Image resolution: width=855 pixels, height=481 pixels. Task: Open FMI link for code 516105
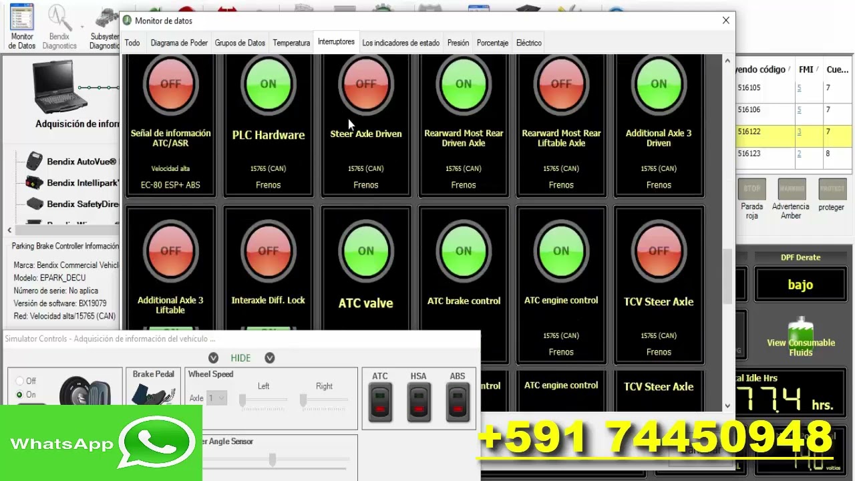coord(799,88)
